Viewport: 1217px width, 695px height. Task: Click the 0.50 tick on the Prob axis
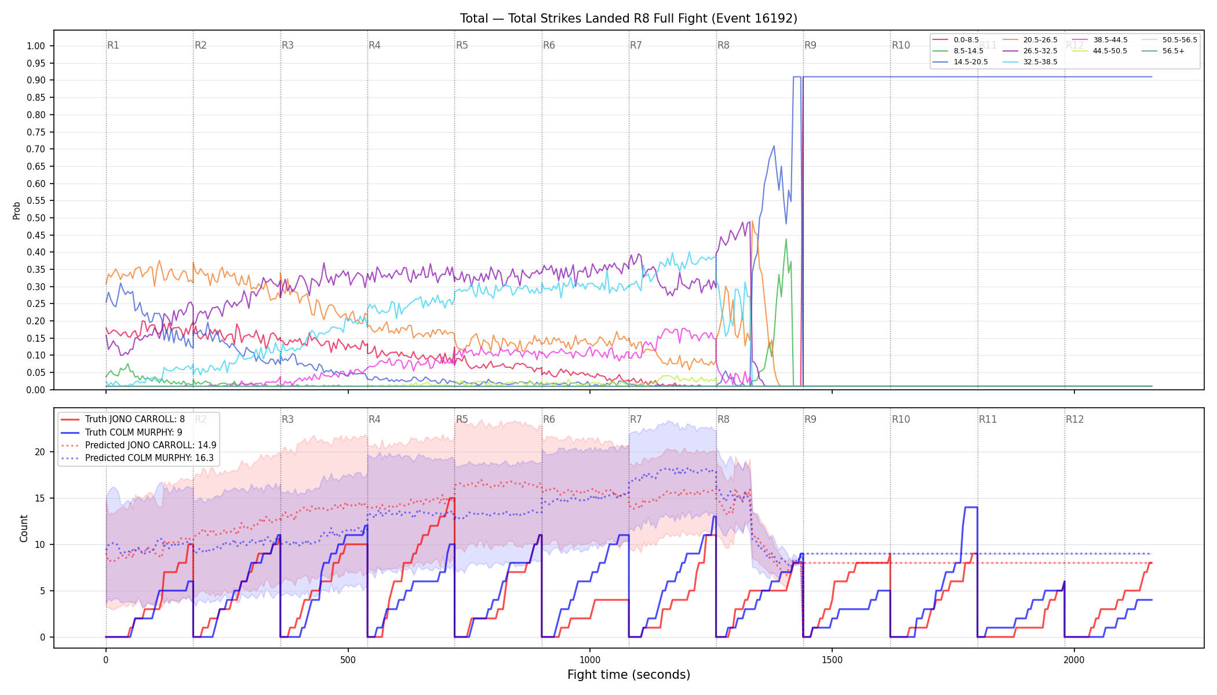coord(36,218)
